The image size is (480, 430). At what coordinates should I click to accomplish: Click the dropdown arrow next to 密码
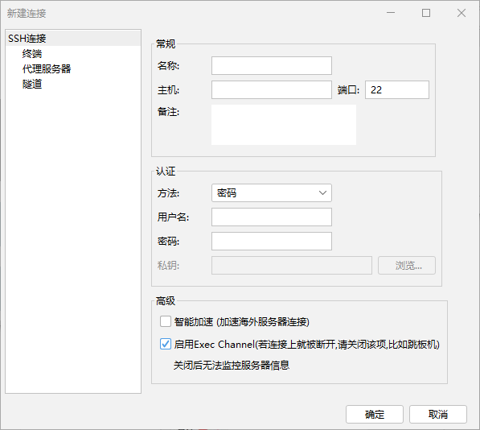point(322,192)
